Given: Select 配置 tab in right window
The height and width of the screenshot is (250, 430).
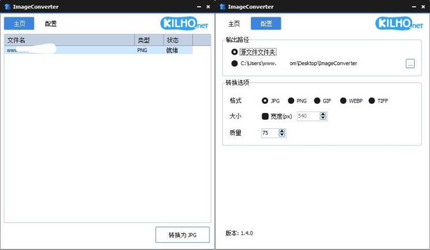Looking at the screenshot, I should (266, 23).
